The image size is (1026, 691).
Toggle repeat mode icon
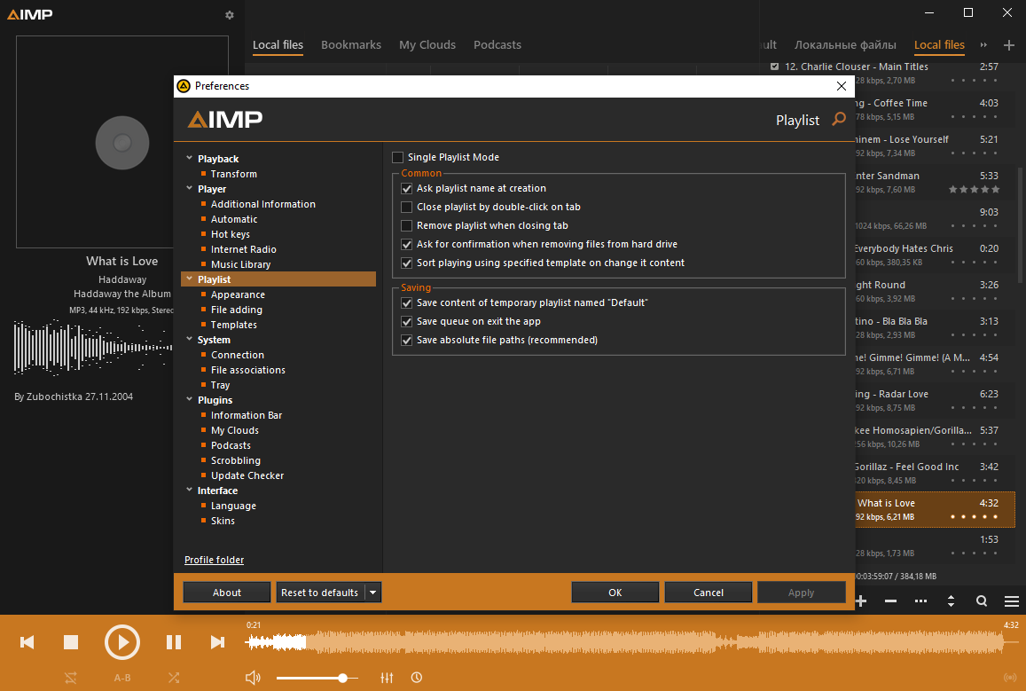click(71, 678)
